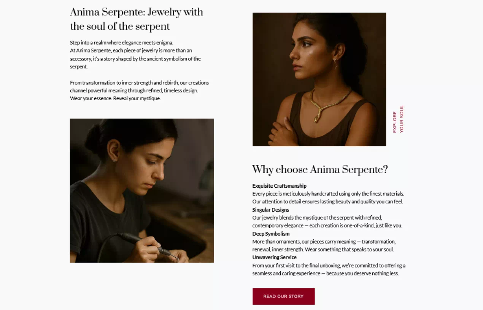This screenshot has height=310, width=483.
Task: Click the READ OUR STORY button
Action: tap(283, 296)
